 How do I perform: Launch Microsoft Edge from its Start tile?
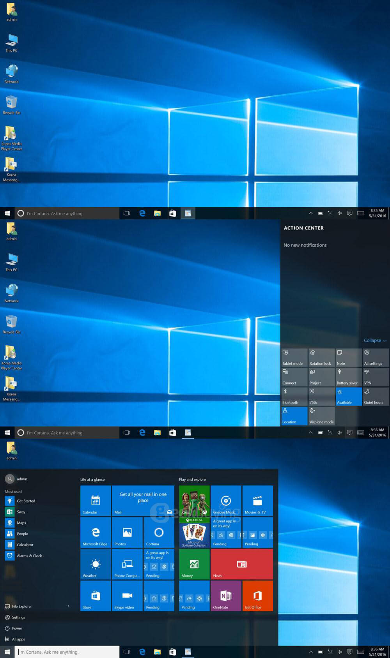(x=96, y=532)
